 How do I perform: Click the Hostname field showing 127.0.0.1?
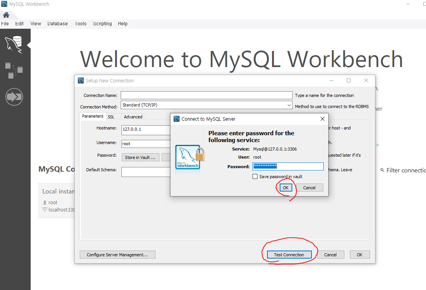click(x=146, y=130)
